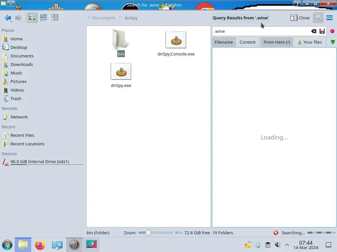Go back with the blue arrow

pos(8,18)
